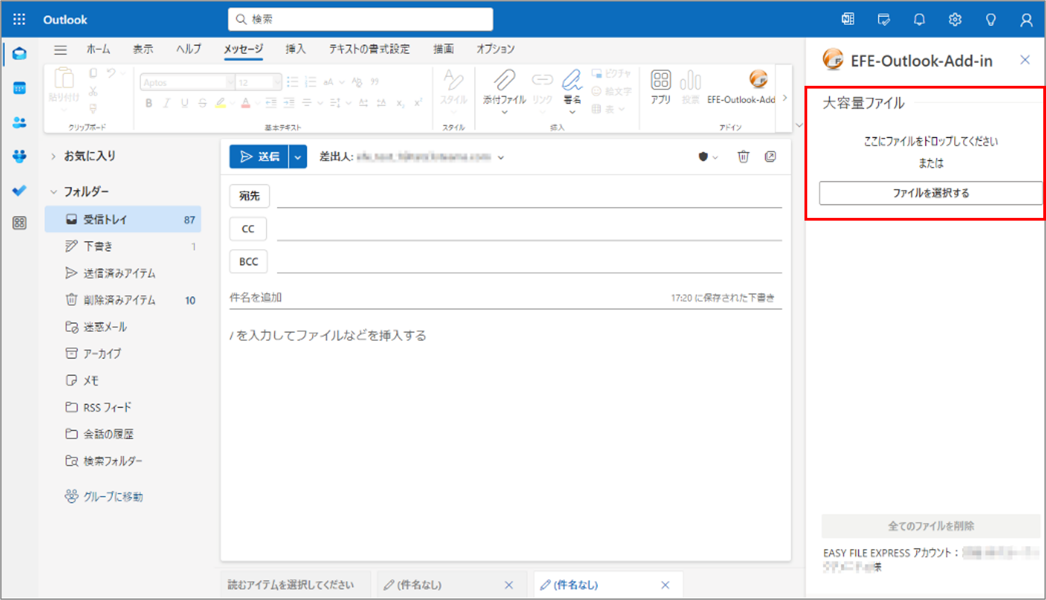The height and width of the screenshot is (600, 1046).
Task: Open To Do checkmark app
Action: tap(19, 190)
